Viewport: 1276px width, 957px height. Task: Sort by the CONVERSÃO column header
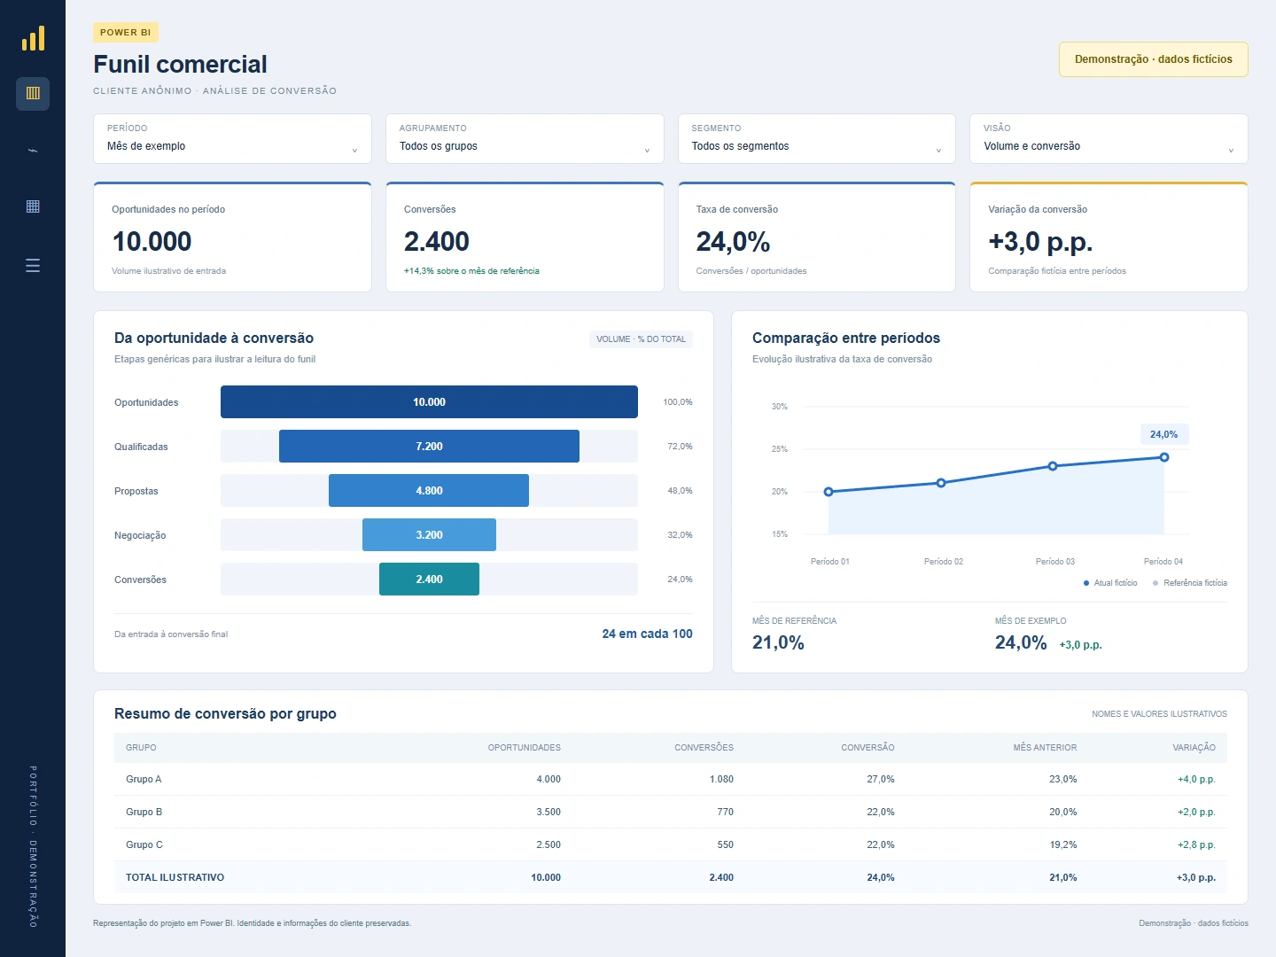pos(868,748)
